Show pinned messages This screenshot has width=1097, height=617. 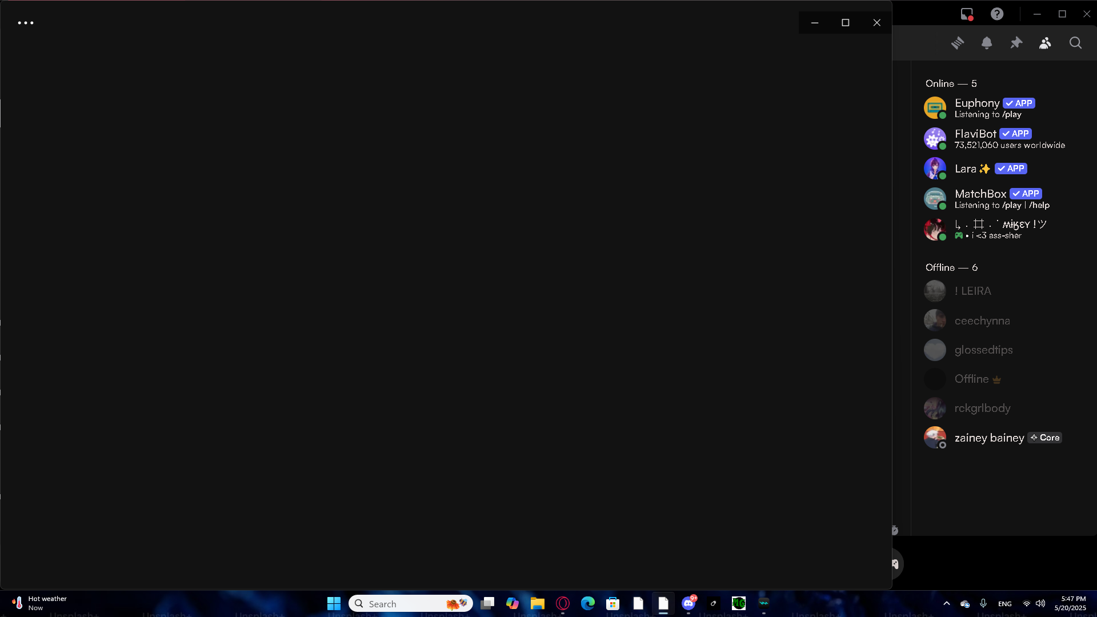coord(1016,43)
